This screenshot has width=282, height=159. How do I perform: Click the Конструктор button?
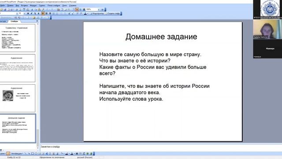(x=97, y=14)
